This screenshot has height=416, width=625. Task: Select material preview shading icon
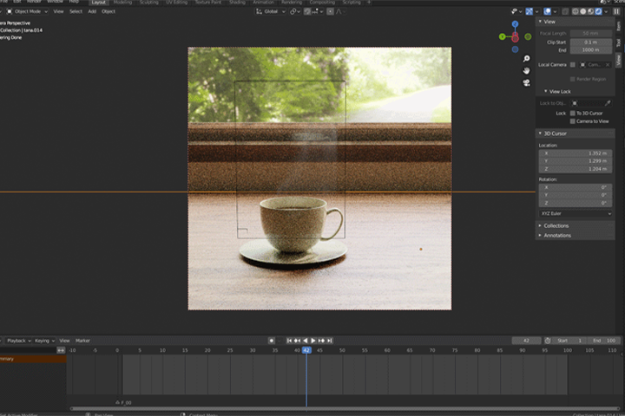click(591, 11)
